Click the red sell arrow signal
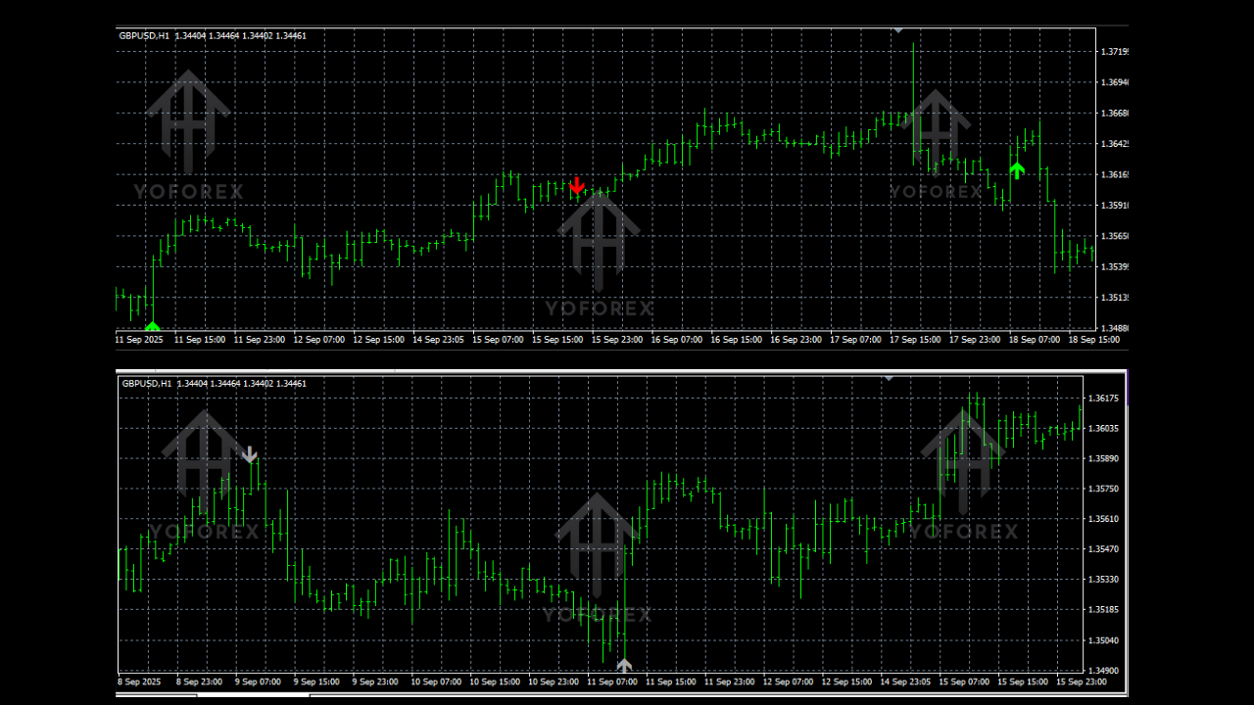Image resolution: width=1254 pixels, height=705 pixels. (577, 185)
